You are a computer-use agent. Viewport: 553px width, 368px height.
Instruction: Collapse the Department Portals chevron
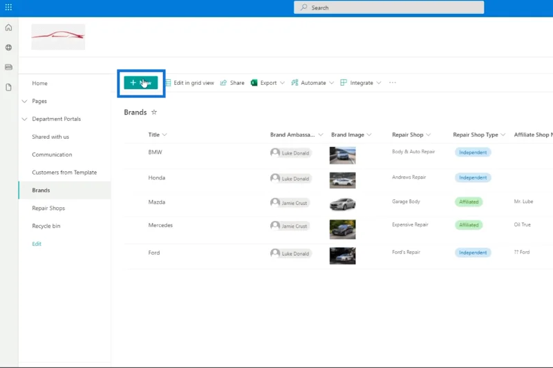[x=24, y=119]
